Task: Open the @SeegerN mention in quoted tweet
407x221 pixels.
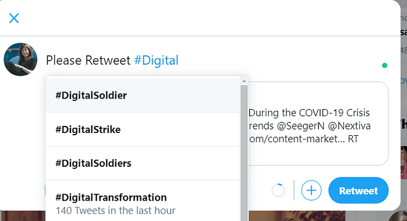Action: click(300, 126)
